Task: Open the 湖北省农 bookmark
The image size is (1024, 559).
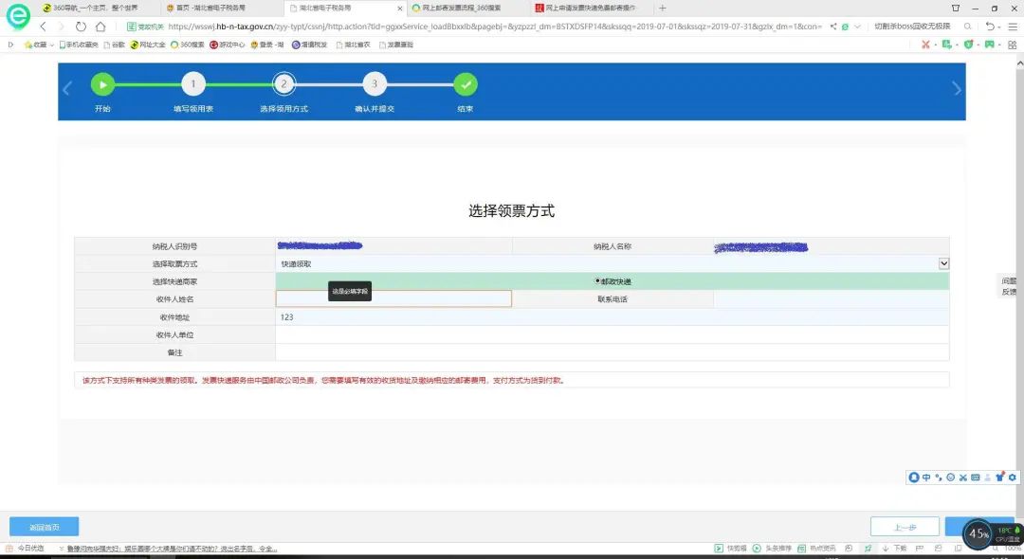Action: point(354,45)
